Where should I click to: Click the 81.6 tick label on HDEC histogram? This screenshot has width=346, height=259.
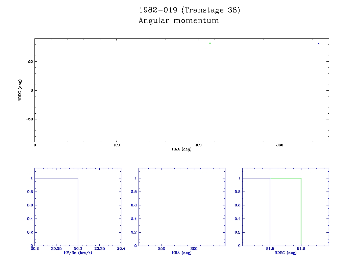pos(270,249)
